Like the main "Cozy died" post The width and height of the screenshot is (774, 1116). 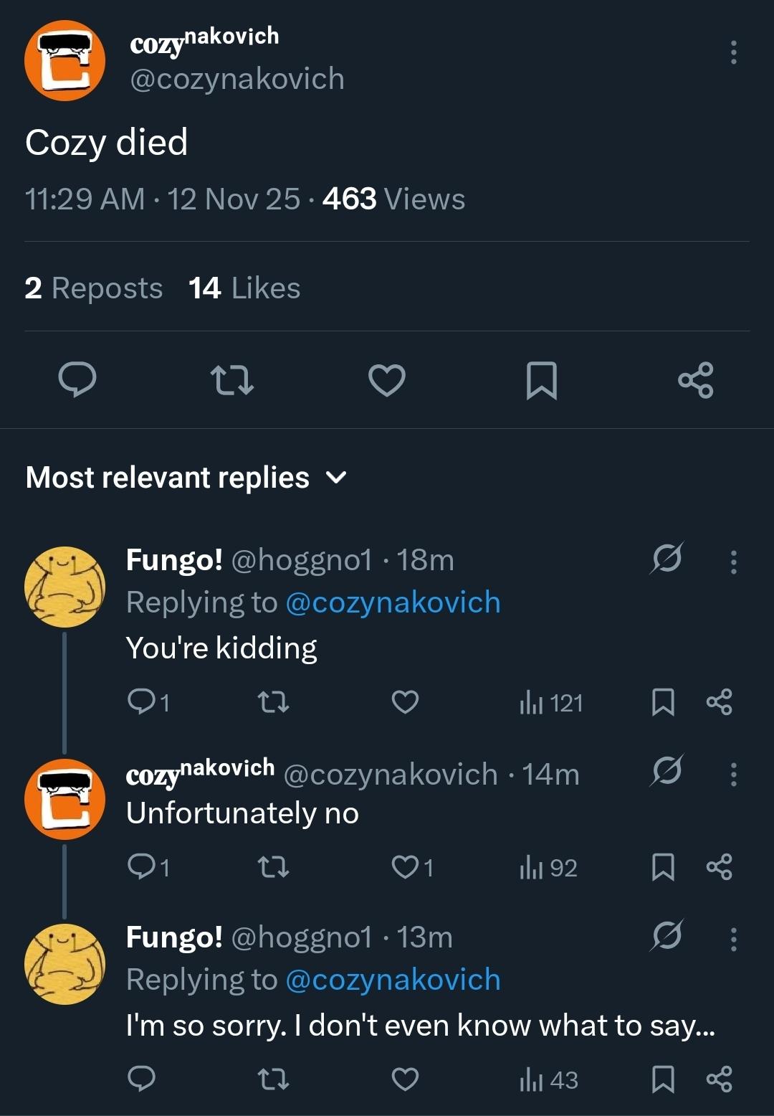(387, 380)
